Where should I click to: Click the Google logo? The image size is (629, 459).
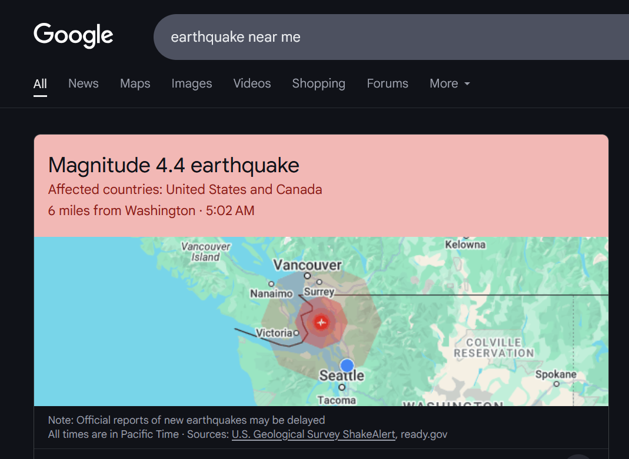[x=74, y=35]
